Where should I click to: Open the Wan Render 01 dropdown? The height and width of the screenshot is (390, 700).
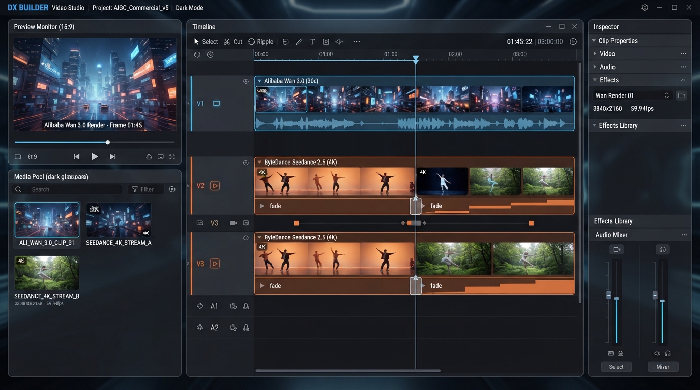click(x=632, y=95)
